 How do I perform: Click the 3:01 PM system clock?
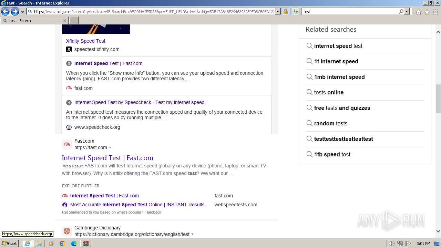[x=423, y=244]
